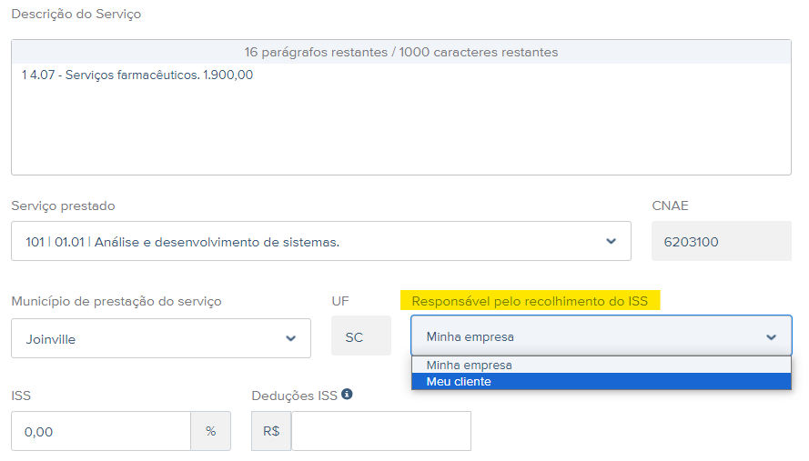Image resolution: width=809 pixels, height=461 pixels.
Task: Click the Deduções ISS info icon
Action: pyautogui.click(x=347, y=395)
